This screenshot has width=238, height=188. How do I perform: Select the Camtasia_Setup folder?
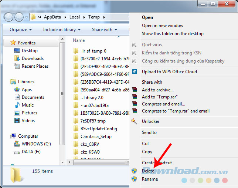[x=92, y=137]
